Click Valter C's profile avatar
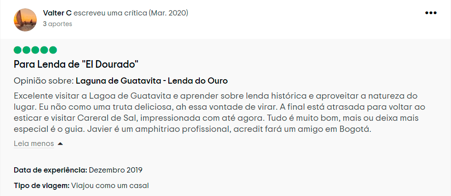The width and height of the screenshot is (451, 196). 25,19
